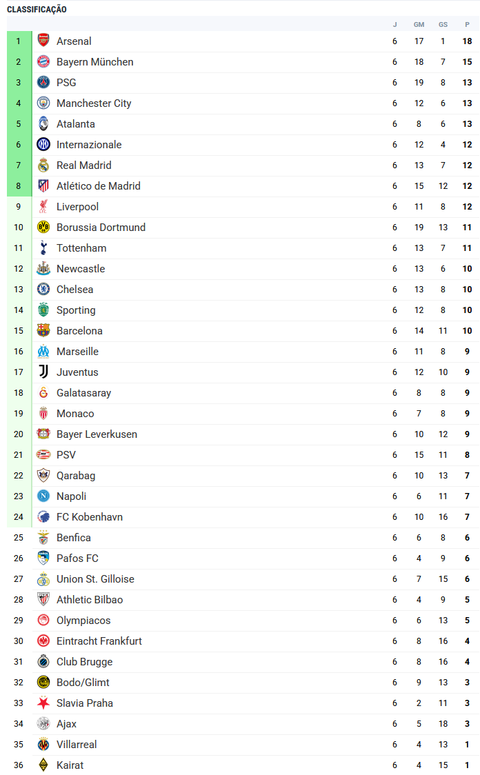Select the Eintracht Frankfurt team name
The image size is (480, 775).
tap(99, 641)
